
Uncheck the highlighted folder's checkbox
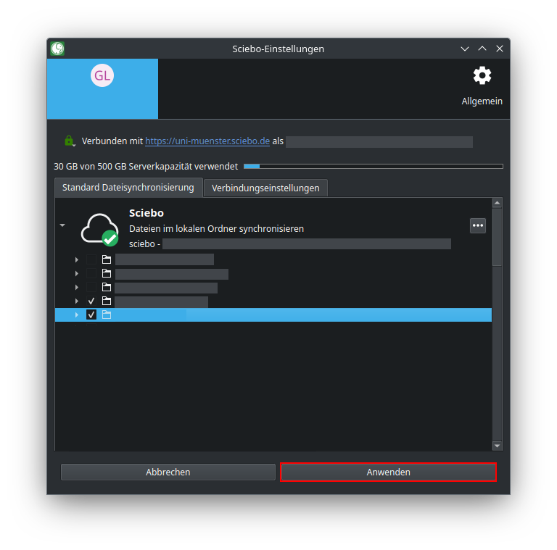91,314
